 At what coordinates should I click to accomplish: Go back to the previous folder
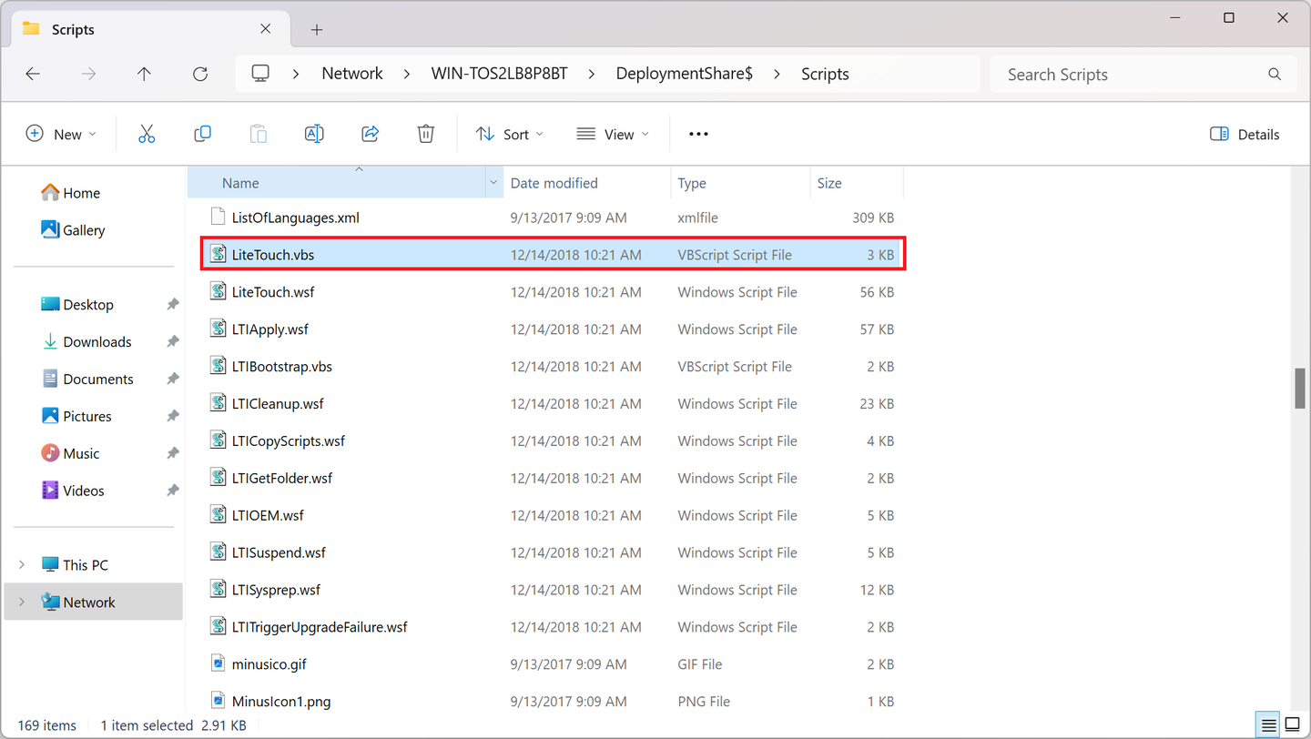click(x=33, y=74)
